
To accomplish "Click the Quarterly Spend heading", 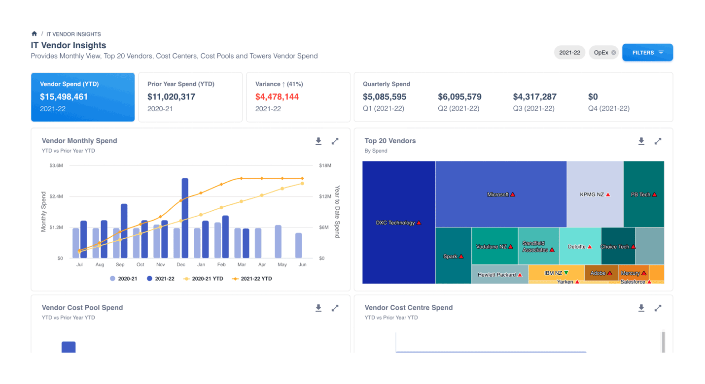I will (387, 84).
